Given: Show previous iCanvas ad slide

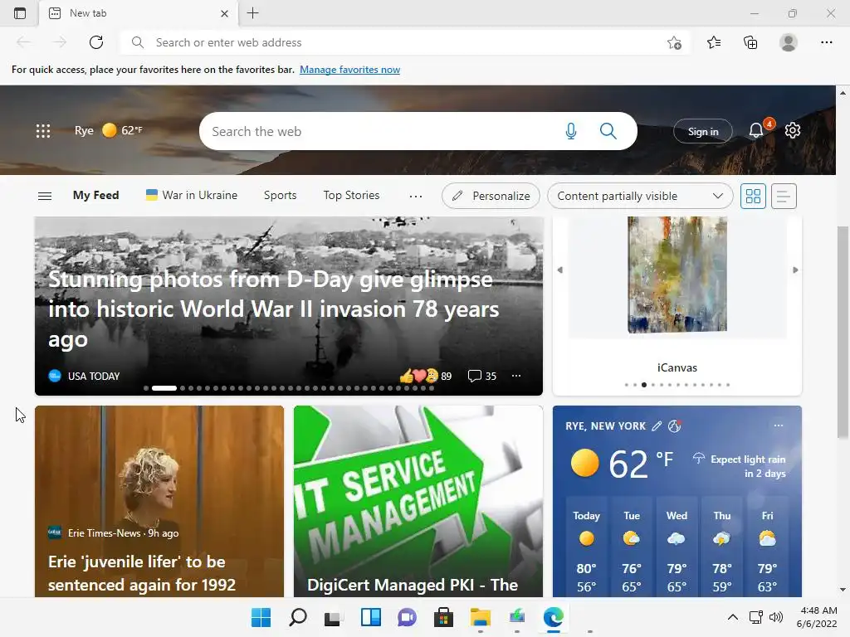Looking at the screenshot, I should 560,270.
